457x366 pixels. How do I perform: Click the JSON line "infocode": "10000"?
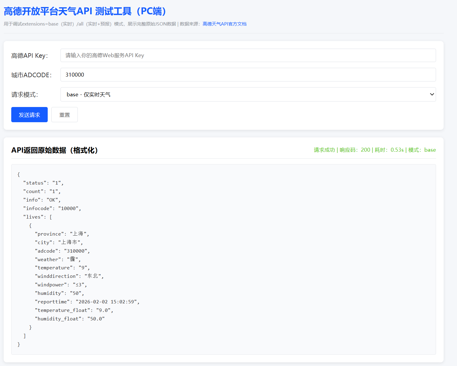pyautogui.click(x=52, y=209)
